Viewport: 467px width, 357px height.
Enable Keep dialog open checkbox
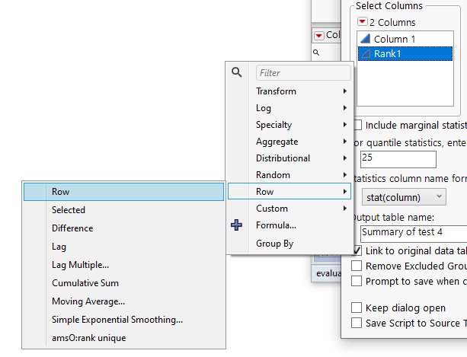[x=357, y=308]
